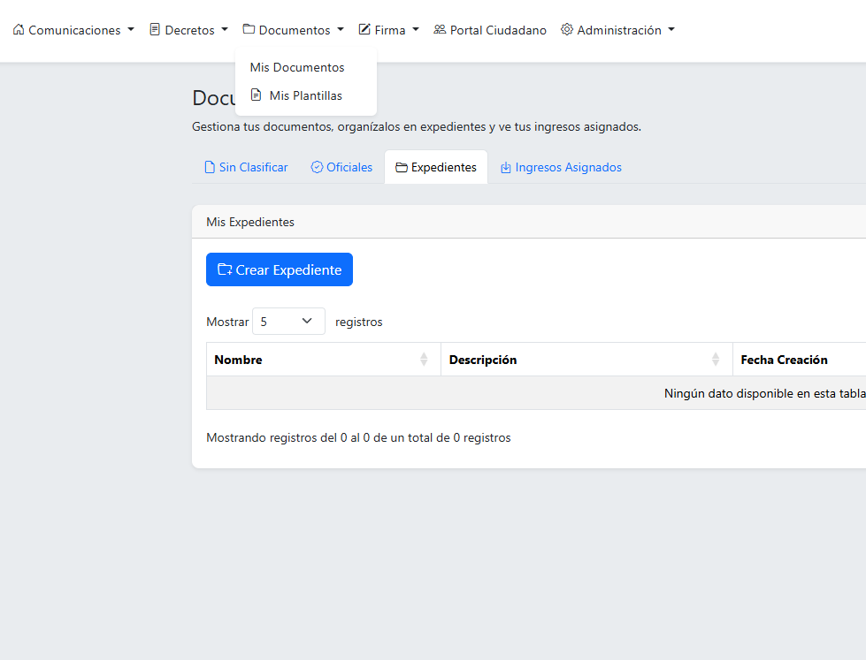The height and width of the screenshot is (660, 866).
Task: Select Mis Documentos from the dropdown menu
Action: (x=297, y=67)
